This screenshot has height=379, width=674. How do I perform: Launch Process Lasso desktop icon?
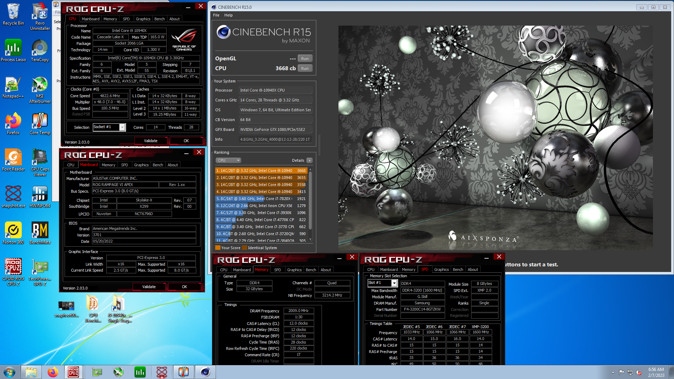coord(13,51)
